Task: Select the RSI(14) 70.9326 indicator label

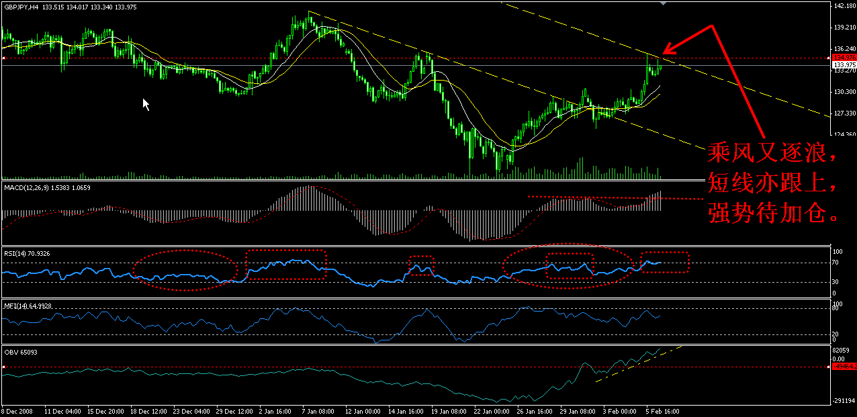Action: 26,253
